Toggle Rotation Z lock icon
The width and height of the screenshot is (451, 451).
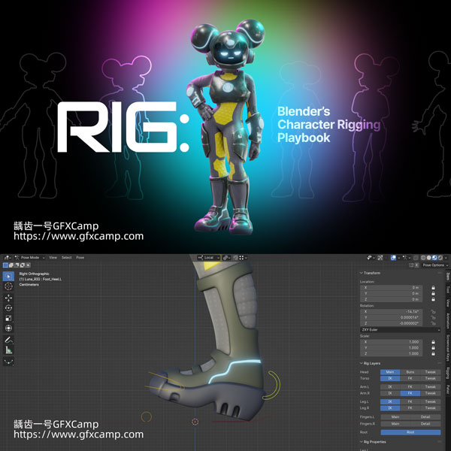pyautogui.click(x=433, y=323)
